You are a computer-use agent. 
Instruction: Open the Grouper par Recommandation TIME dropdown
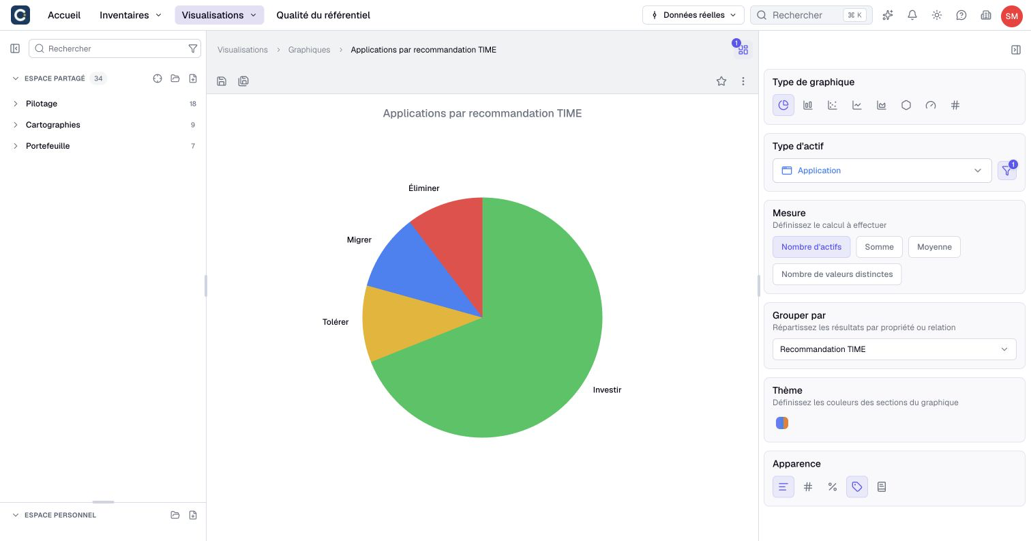pos(894,349)
